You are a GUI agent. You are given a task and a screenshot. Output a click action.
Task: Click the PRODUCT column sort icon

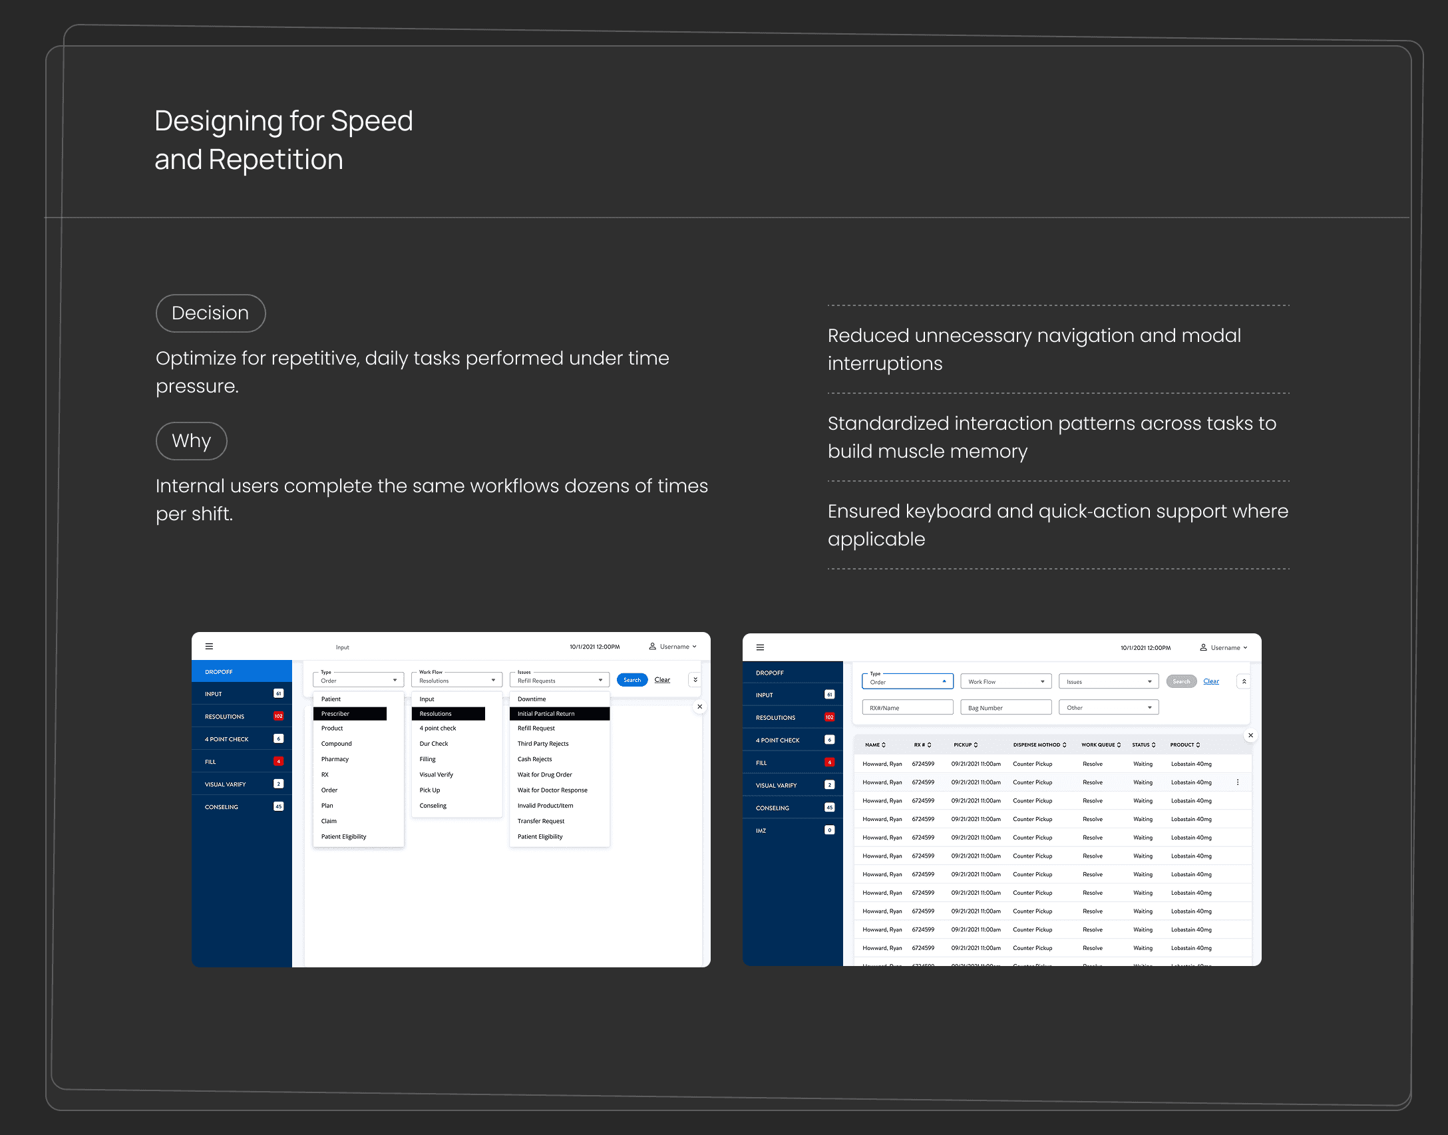(x=1198, y=745)
